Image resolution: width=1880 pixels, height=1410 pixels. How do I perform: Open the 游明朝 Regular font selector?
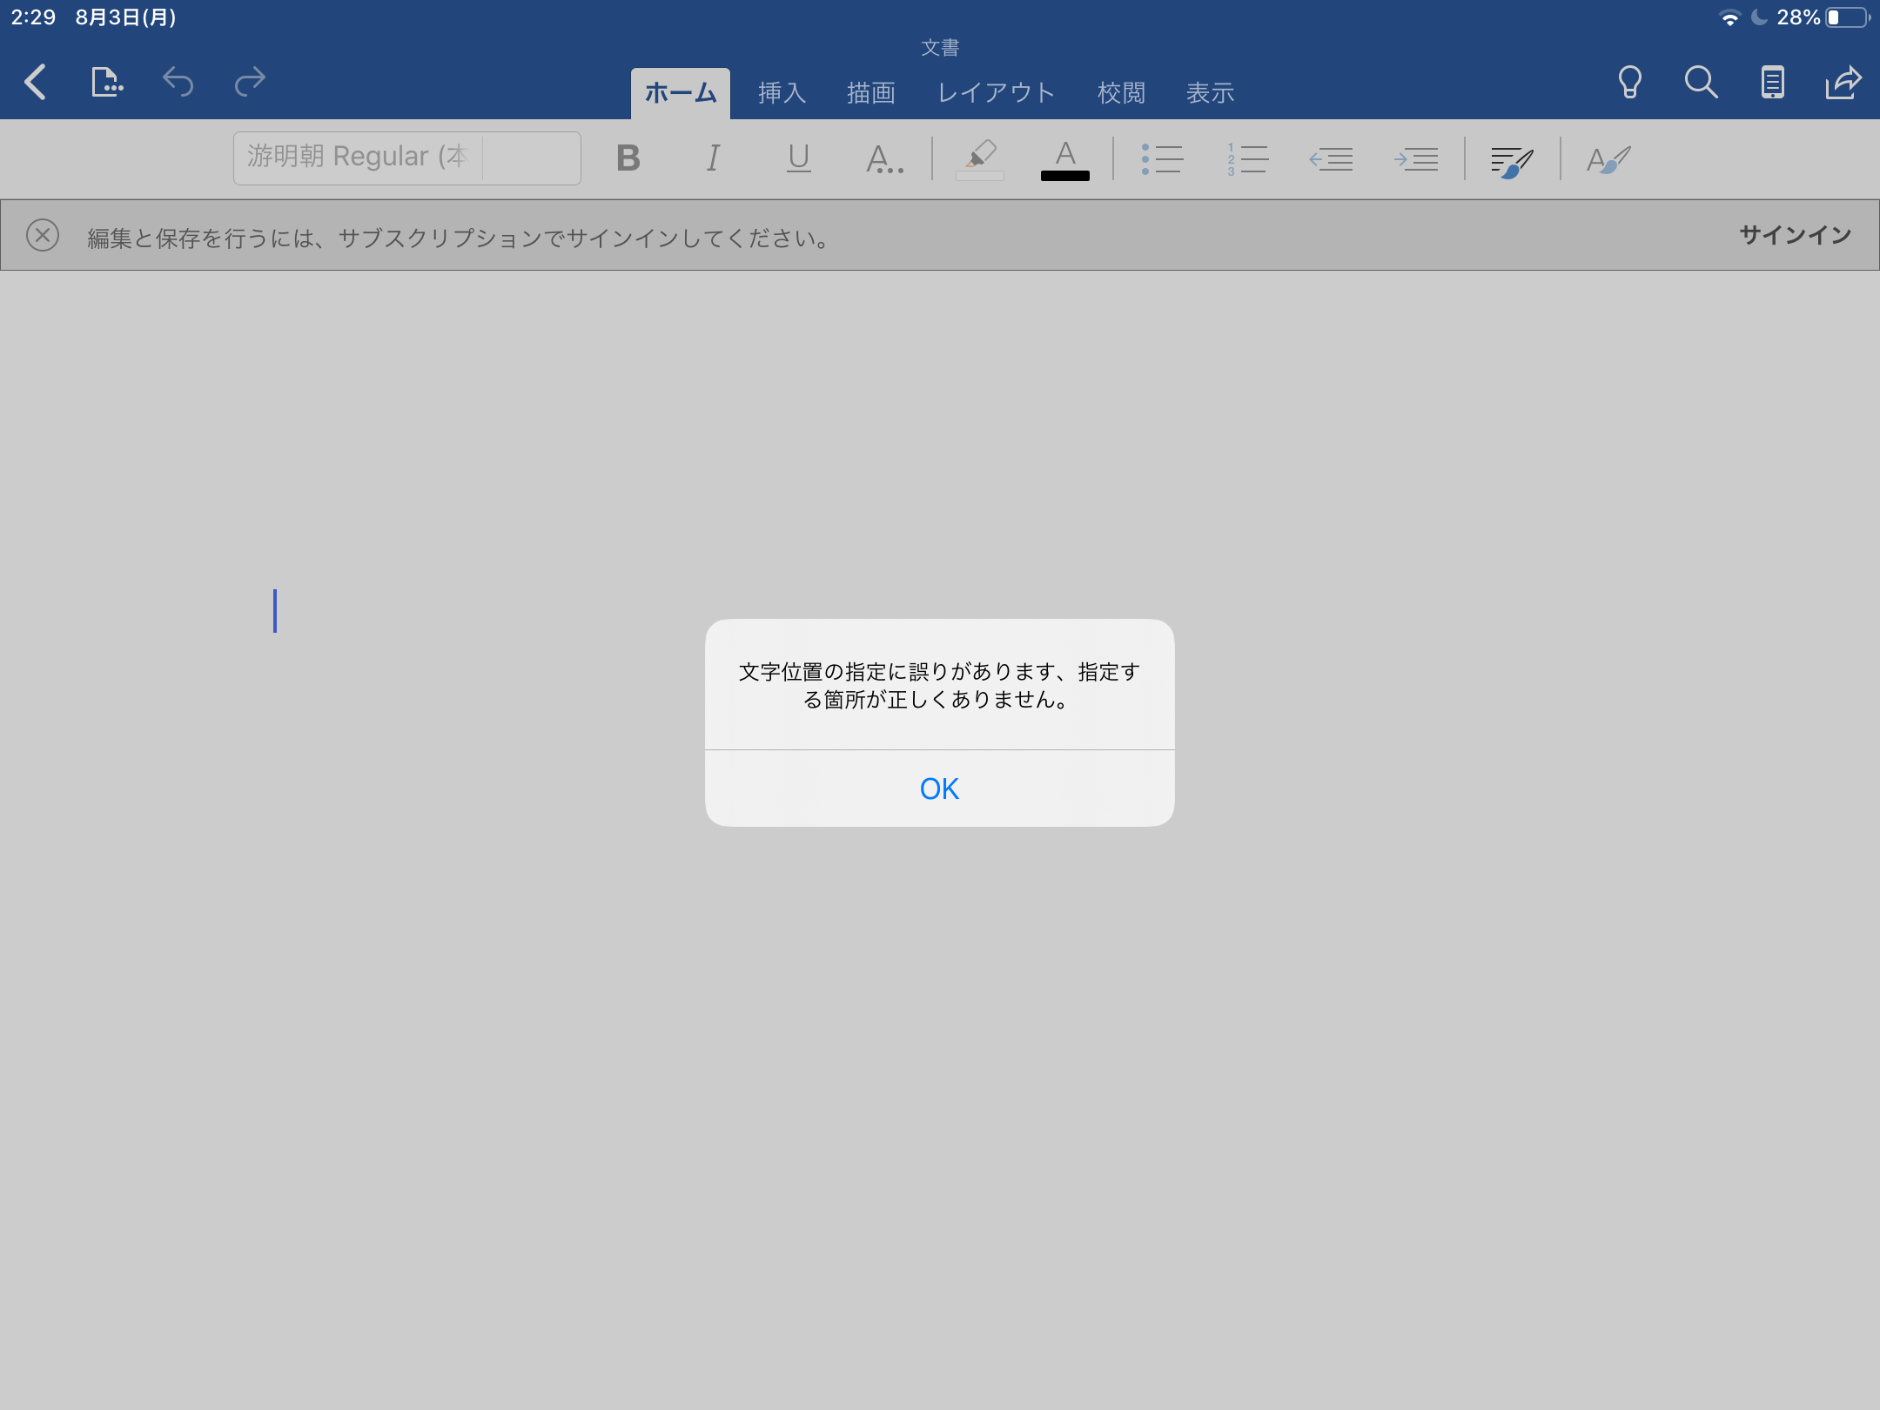tap(406, 158)
